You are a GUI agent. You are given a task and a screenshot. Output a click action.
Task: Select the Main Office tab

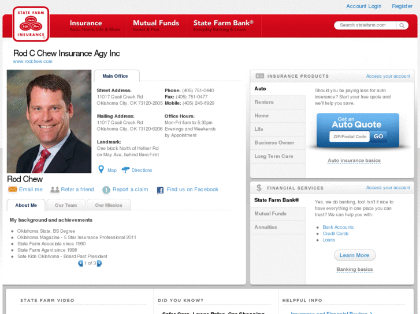coord(117,76)
